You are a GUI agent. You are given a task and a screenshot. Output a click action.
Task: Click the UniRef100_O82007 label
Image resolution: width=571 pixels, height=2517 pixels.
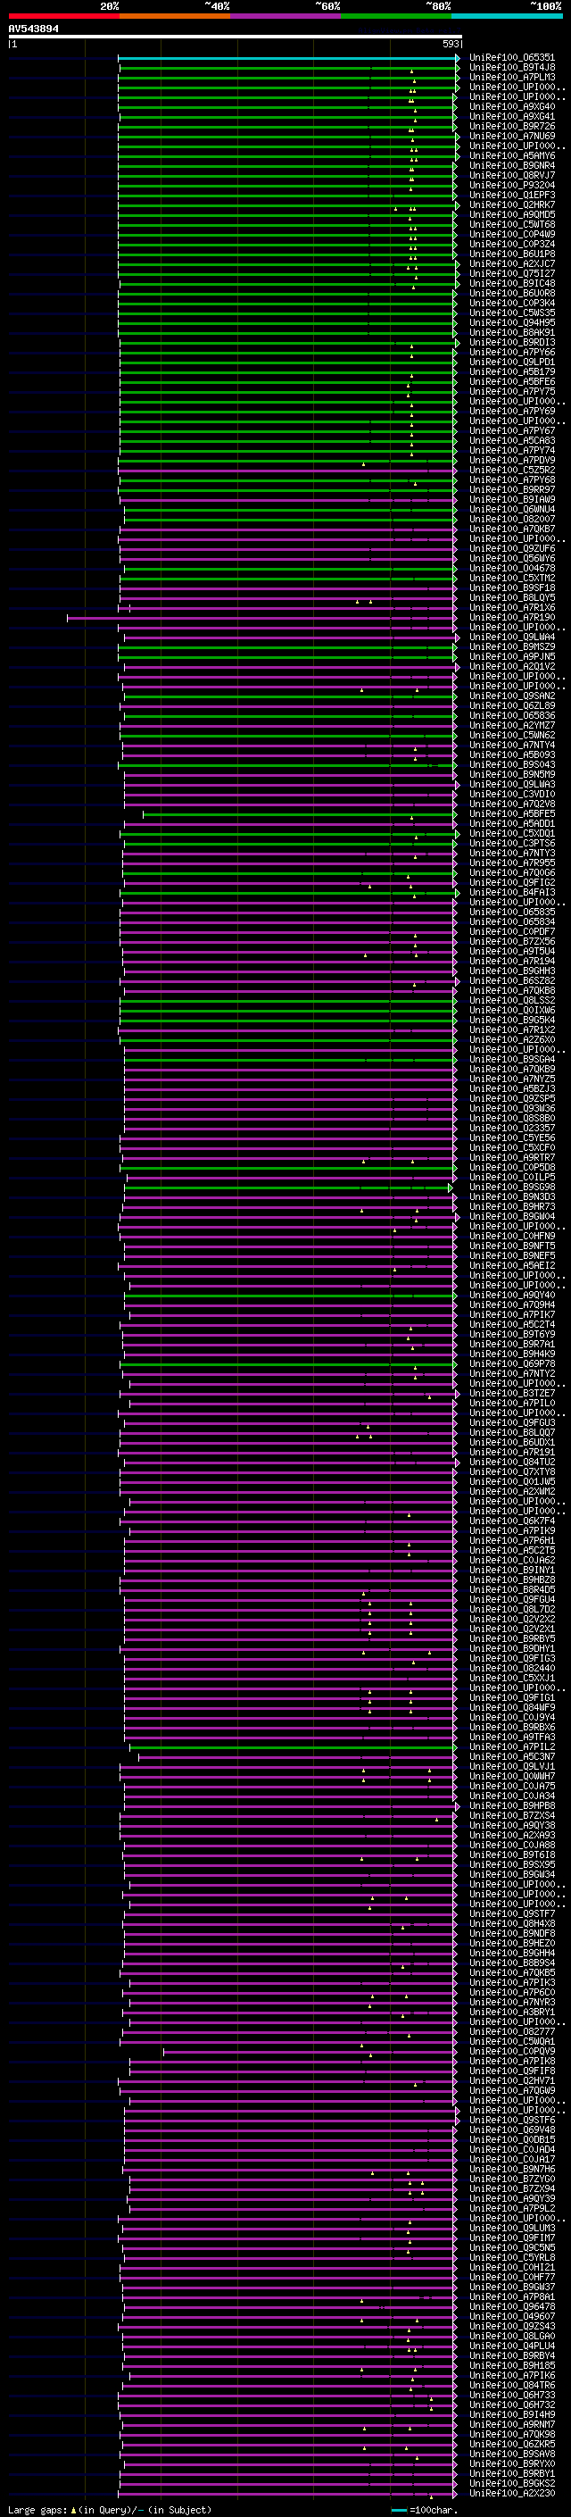511,519
